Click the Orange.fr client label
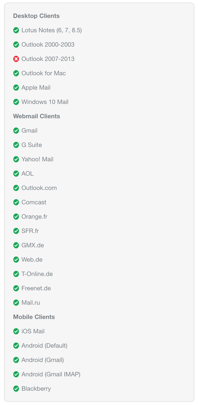Viewport: 198px width, 405px height. (34, 217)
